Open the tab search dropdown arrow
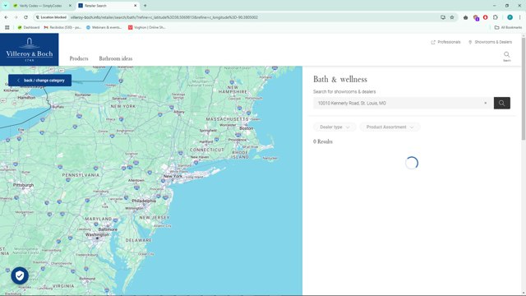526x296 pixels. [x=6, y=6]
